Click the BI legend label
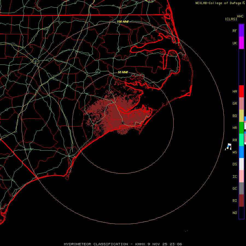The image size is (246, 246). point(235,201)
